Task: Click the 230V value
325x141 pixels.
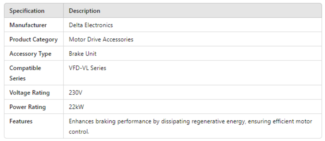Action: (75, 93)
